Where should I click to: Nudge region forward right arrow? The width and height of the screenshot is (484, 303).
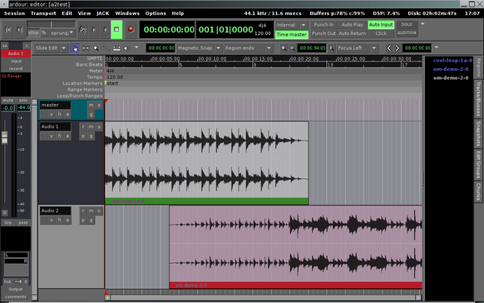[x=398, y=48]
